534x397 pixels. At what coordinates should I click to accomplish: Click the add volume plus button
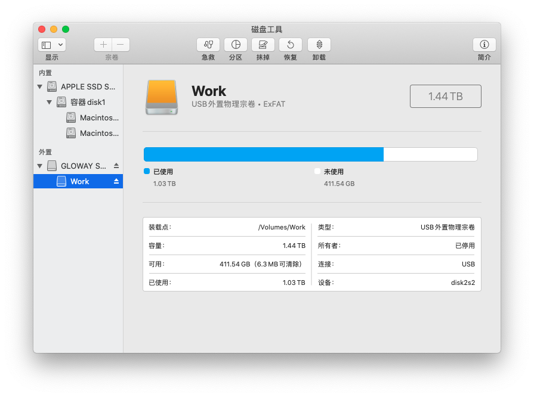103,45
